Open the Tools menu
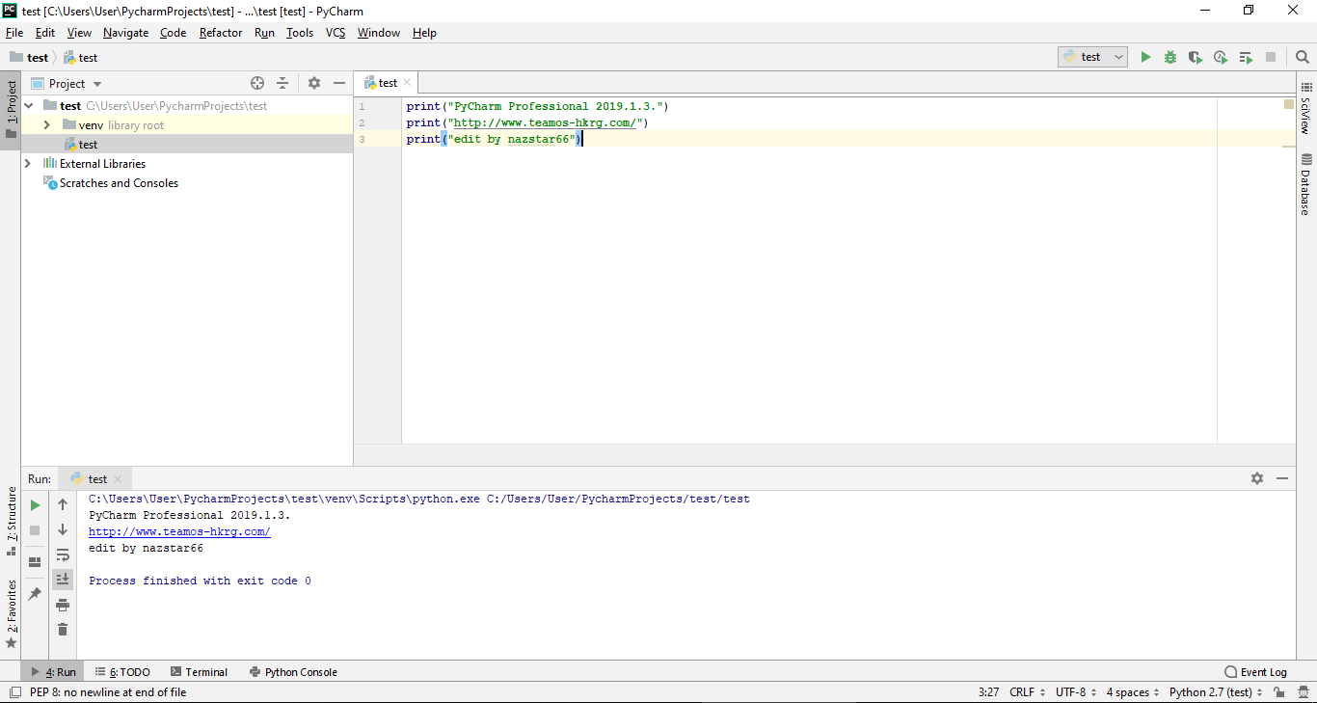Image resolution: width=1317 pixels, height=703 pixels. [x=300, y=33]
